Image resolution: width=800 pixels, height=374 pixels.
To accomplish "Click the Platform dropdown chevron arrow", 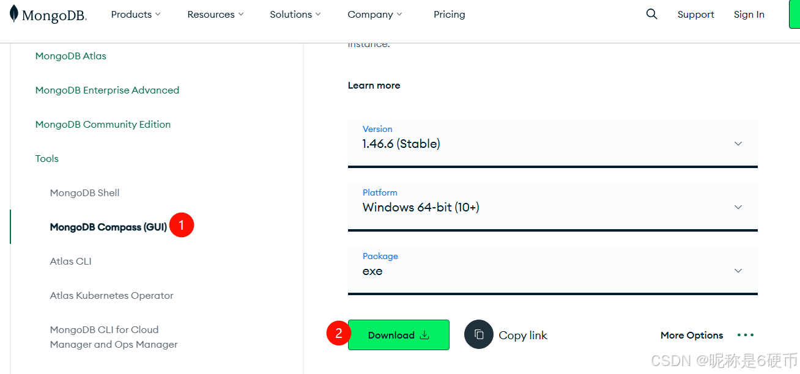I will (738, 207).
